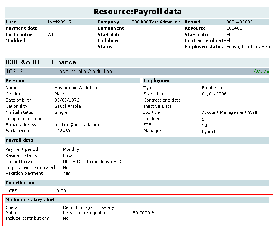
Task: Select "Deduction against salary" check value
Action: pos(89,207)
